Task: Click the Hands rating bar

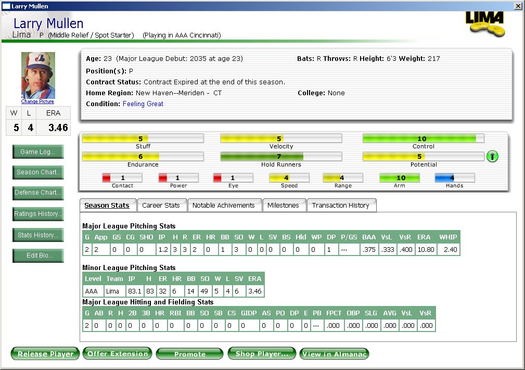Action: coord(455,178)
